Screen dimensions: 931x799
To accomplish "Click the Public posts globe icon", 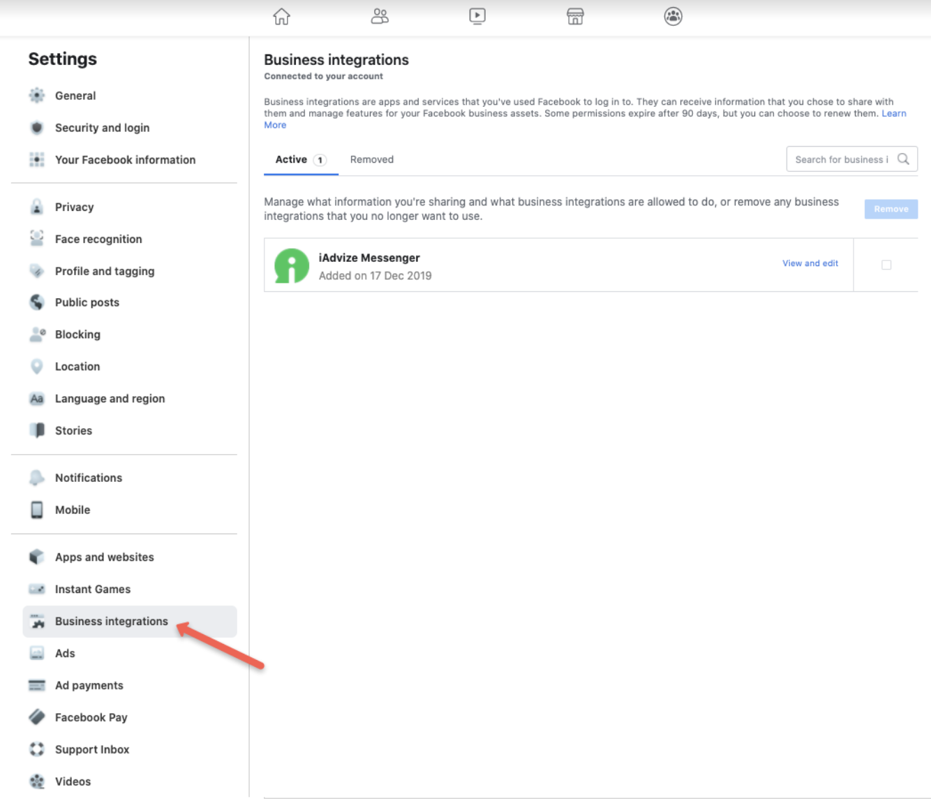I will click(x=37, y=302).
